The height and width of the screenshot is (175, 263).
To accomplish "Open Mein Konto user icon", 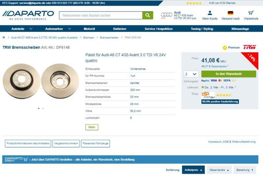I will [x=210, y=13].
